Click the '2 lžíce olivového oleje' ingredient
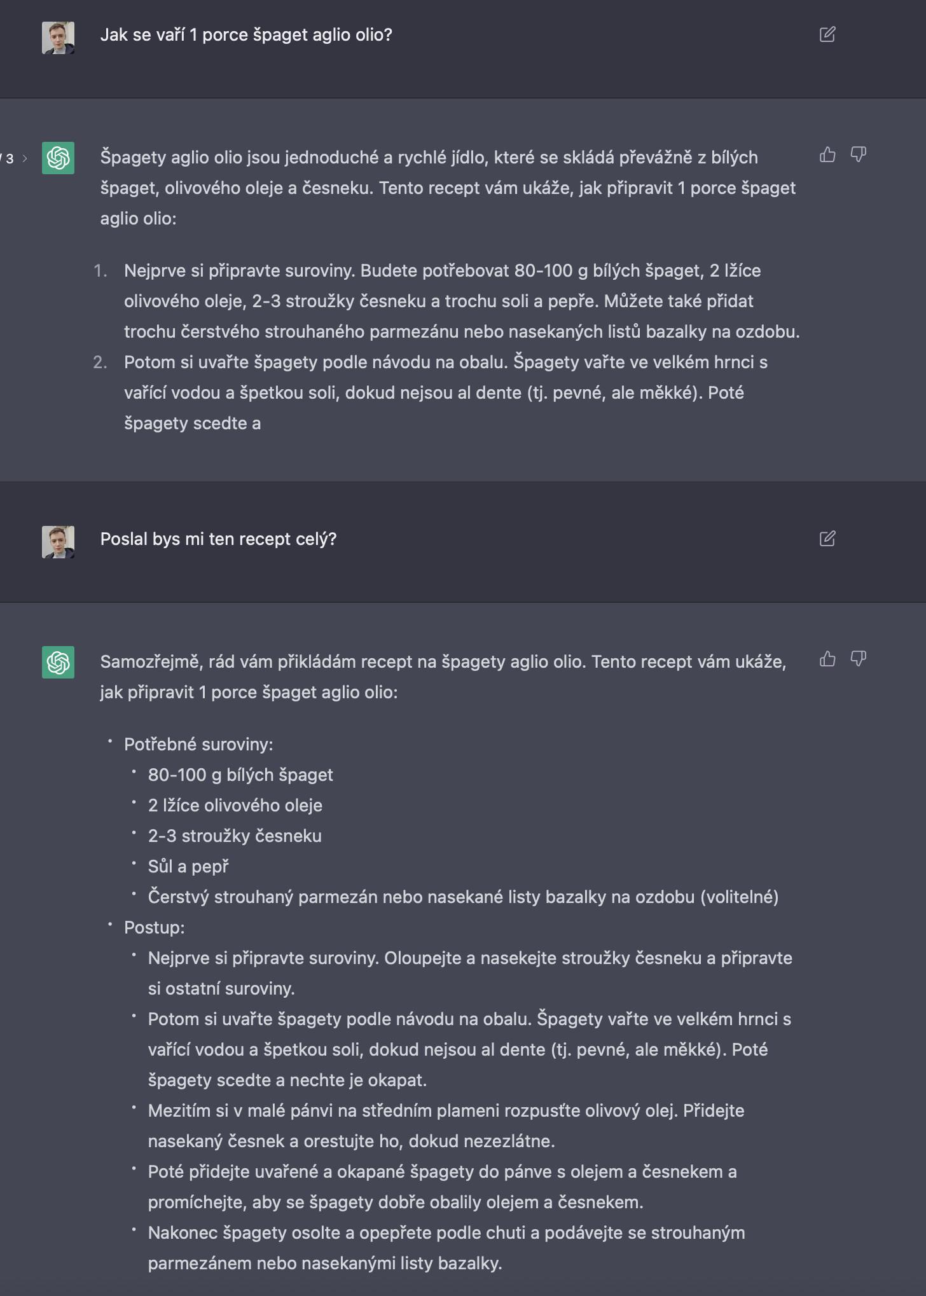This screenshot has width=926, height=1296. 235,806
